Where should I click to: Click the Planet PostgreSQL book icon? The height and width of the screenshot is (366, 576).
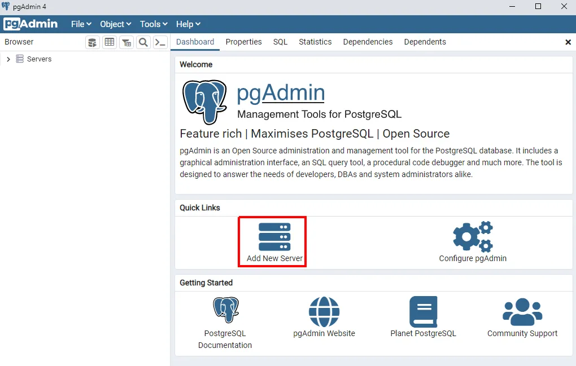[423, 312]
